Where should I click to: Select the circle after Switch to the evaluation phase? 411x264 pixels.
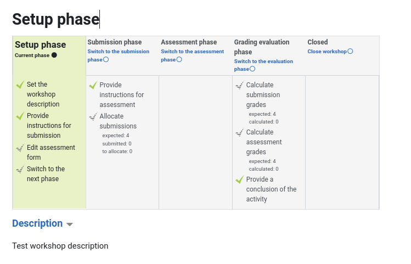[252, 69]
